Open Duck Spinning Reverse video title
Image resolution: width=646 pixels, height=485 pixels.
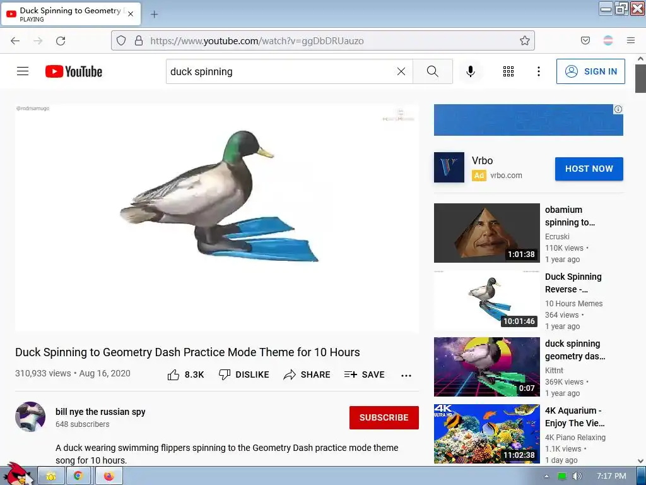click(x=573, y=283)
